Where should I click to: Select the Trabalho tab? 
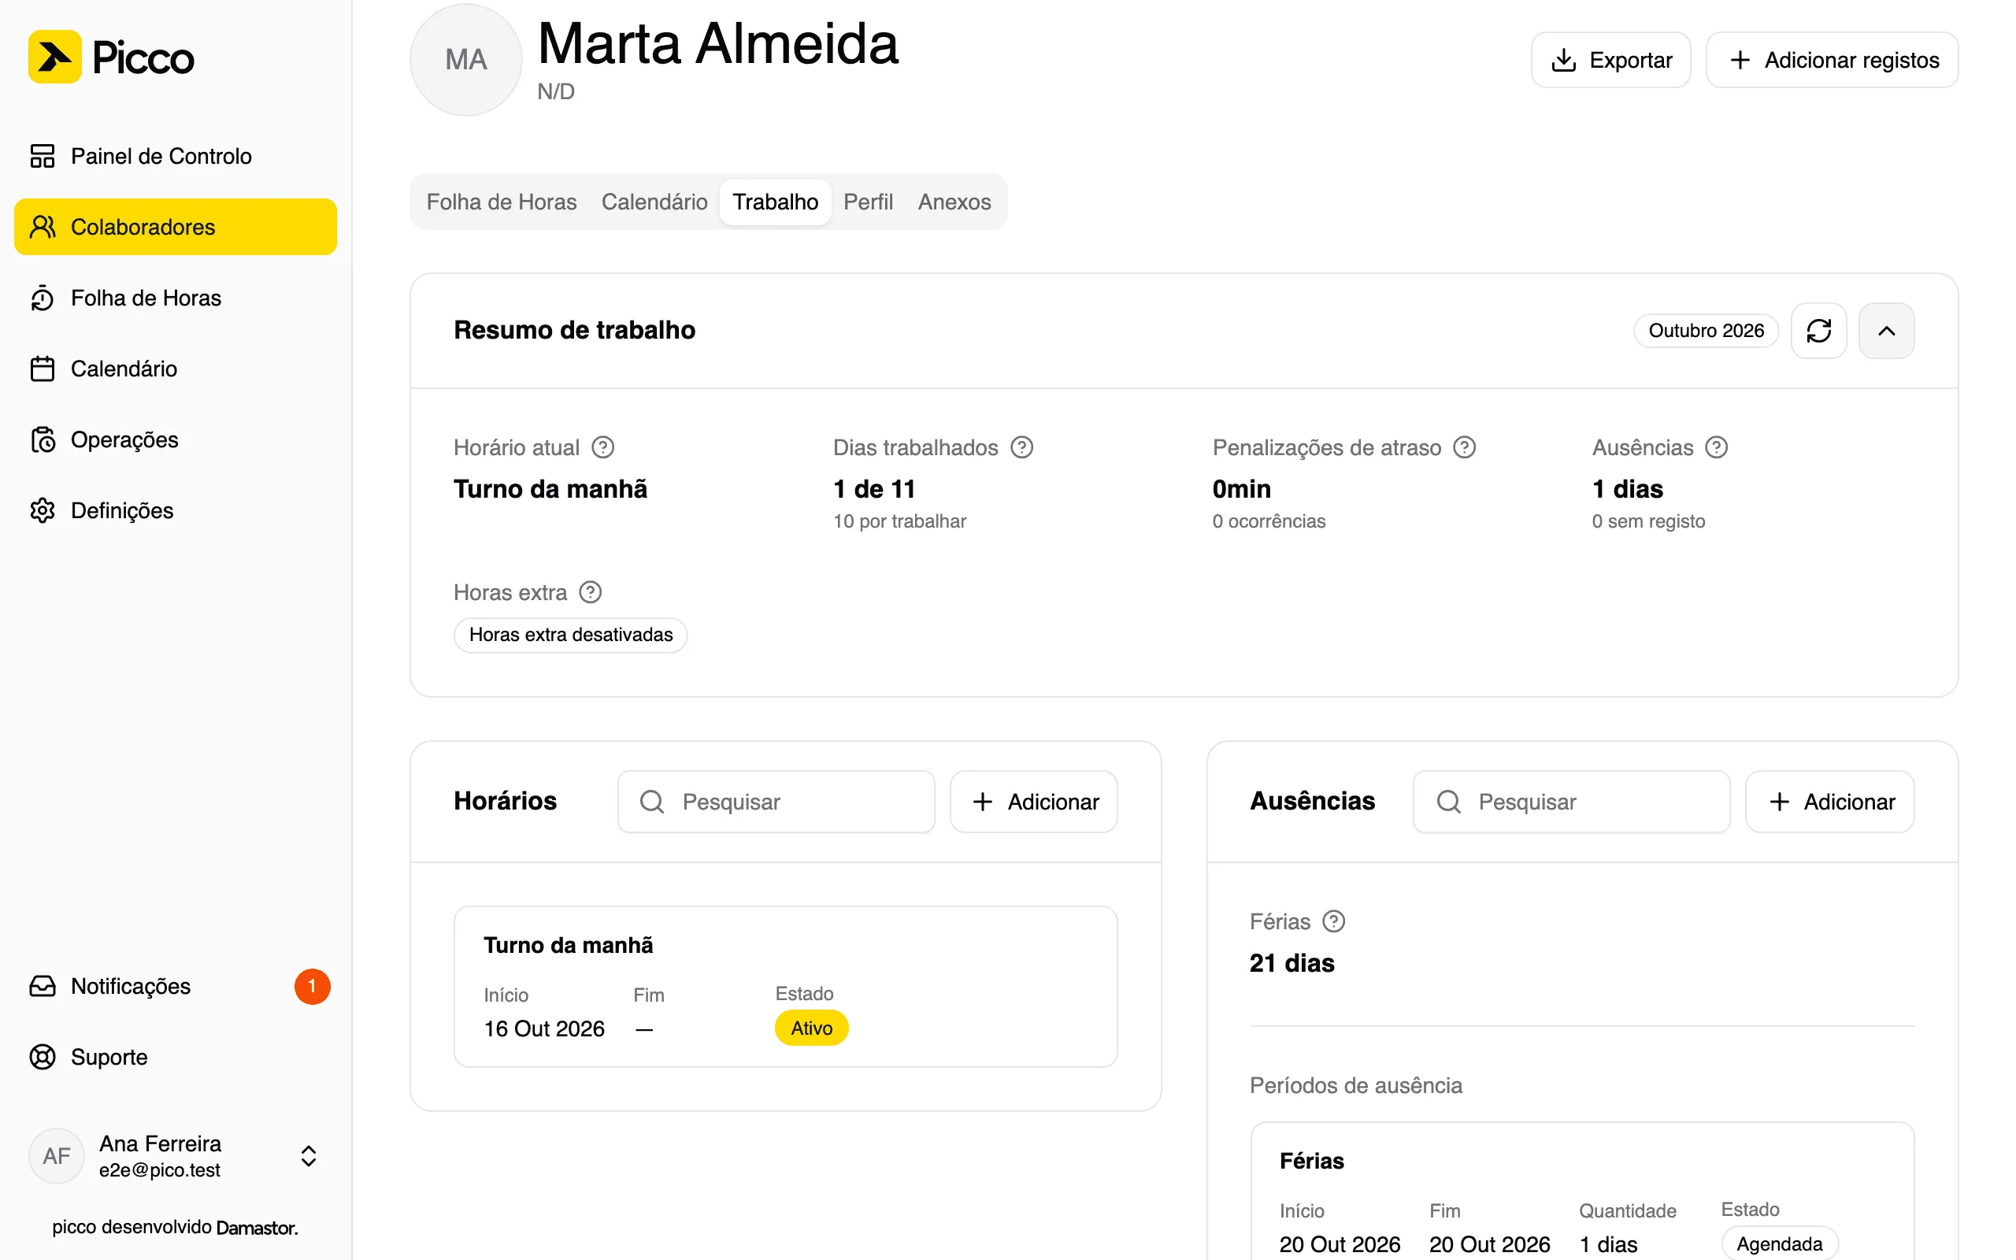(775, 202)
